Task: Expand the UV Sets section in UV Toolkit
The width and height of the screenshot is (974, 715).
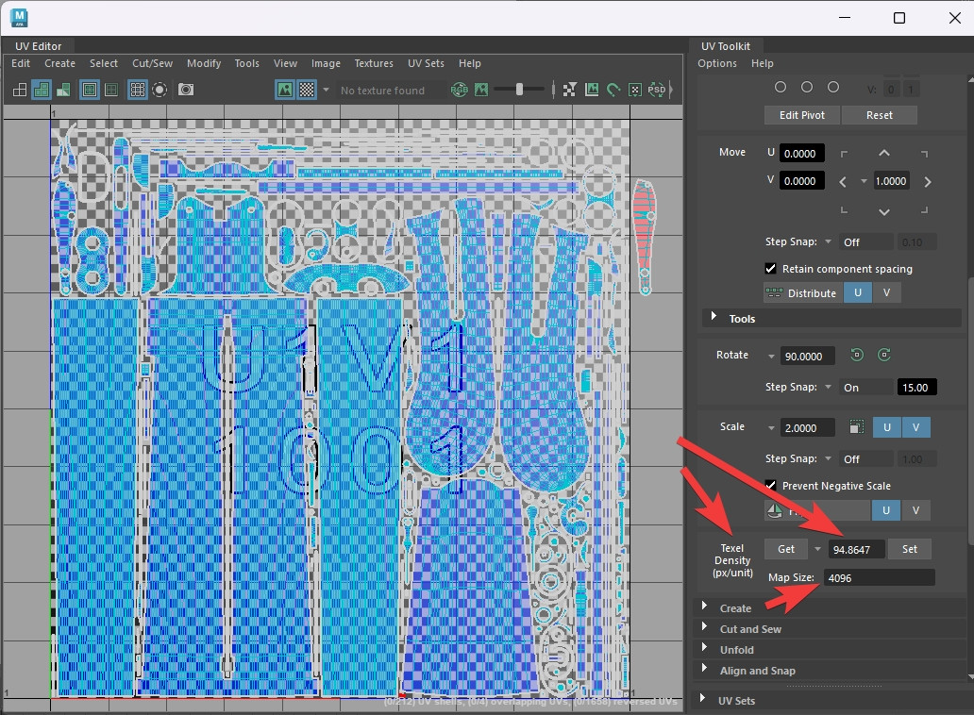Action: point(702,698)
